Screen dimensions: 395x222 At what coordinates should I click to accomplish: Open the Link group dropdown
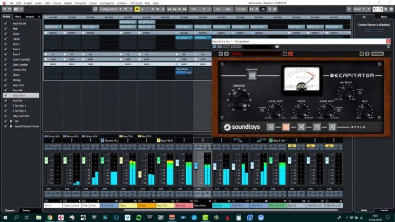click(x=204, y=9)
